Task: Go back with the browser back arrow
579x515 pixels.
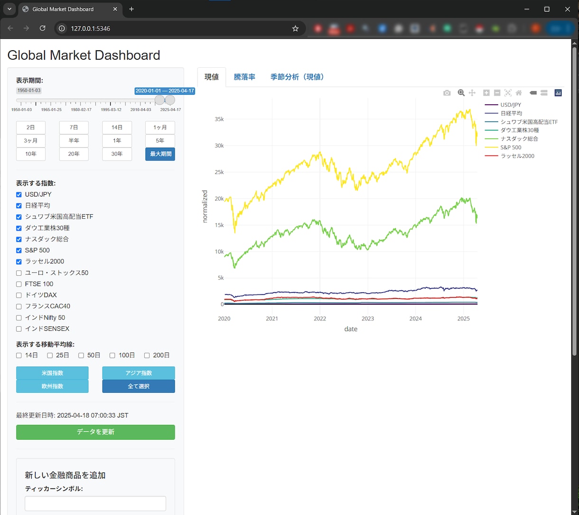Action: coord(10,28)
